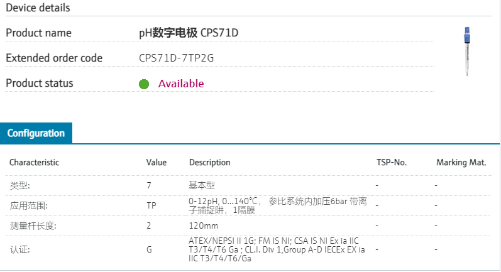Click the Marking Mat. column header

point(461,163)
